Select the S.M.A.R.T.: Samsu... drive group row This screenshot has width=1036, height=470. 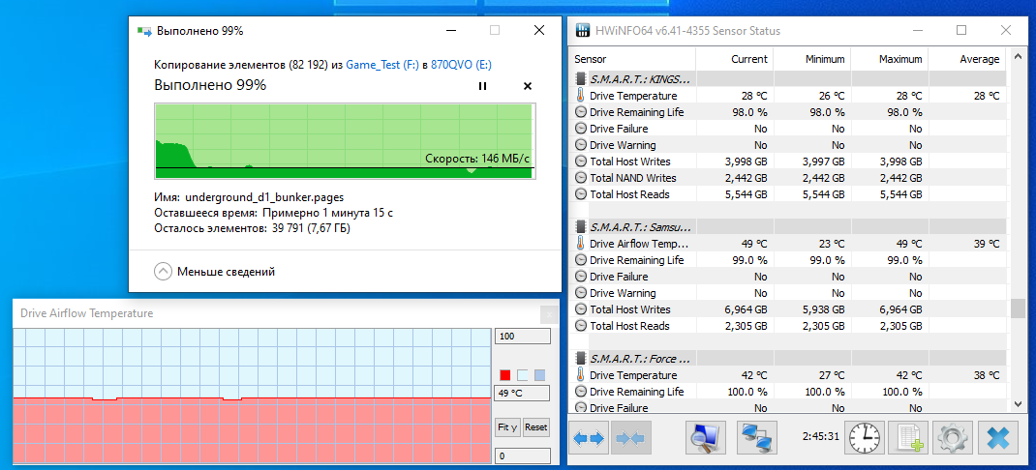coord(787,227)
